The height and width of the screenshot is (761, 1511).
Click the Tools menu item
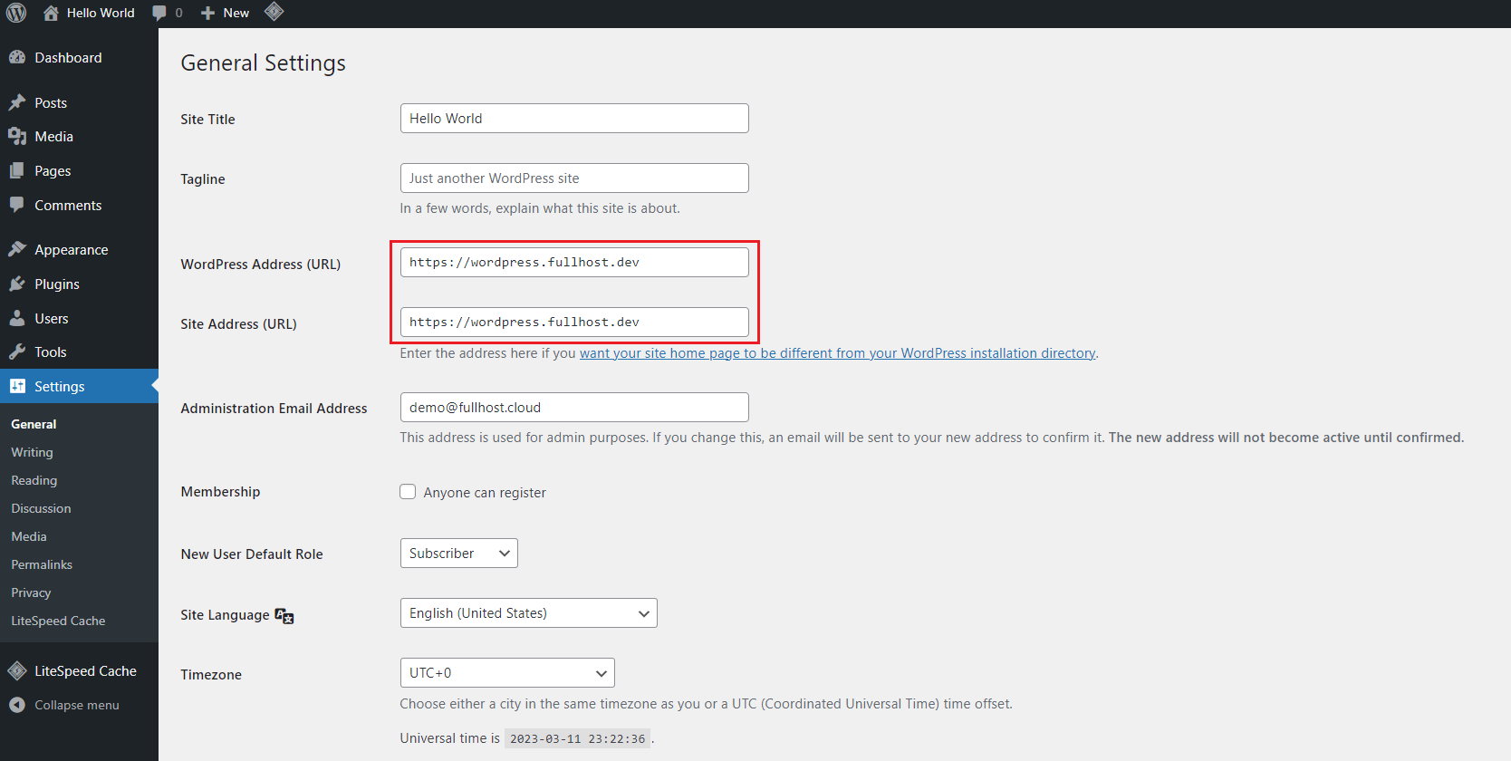(51, 352)
